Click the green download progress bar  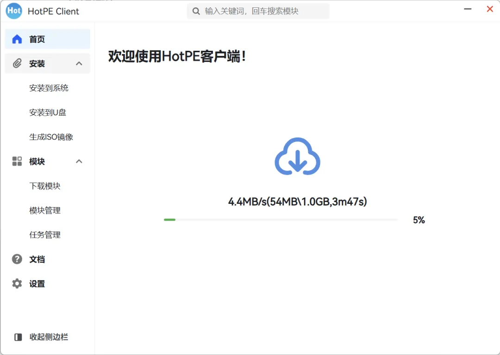click(169, 220)
